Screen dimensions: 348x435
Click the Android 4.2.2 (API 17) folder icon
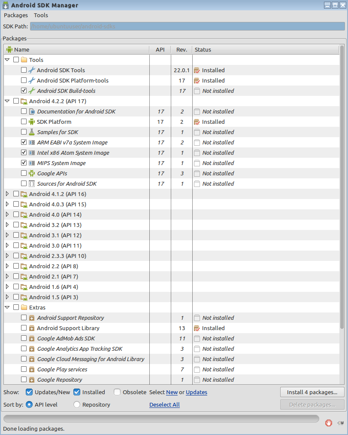click(x=24, y=101)
